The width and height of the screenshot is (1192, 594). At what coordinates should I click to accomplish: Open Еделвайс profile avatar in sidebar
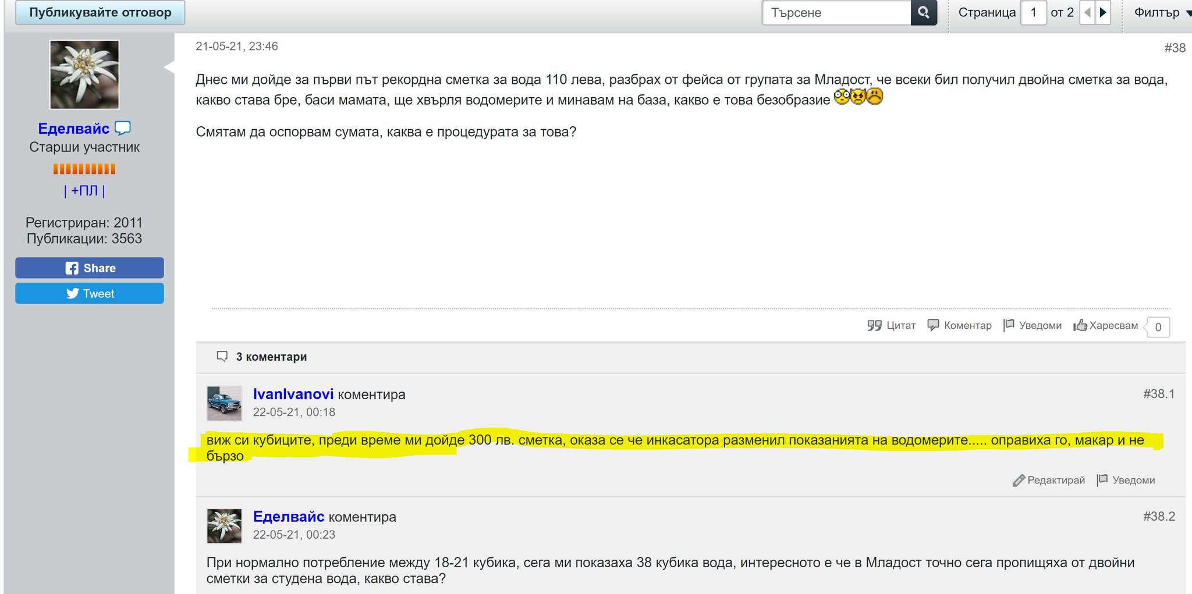(84, 74)
